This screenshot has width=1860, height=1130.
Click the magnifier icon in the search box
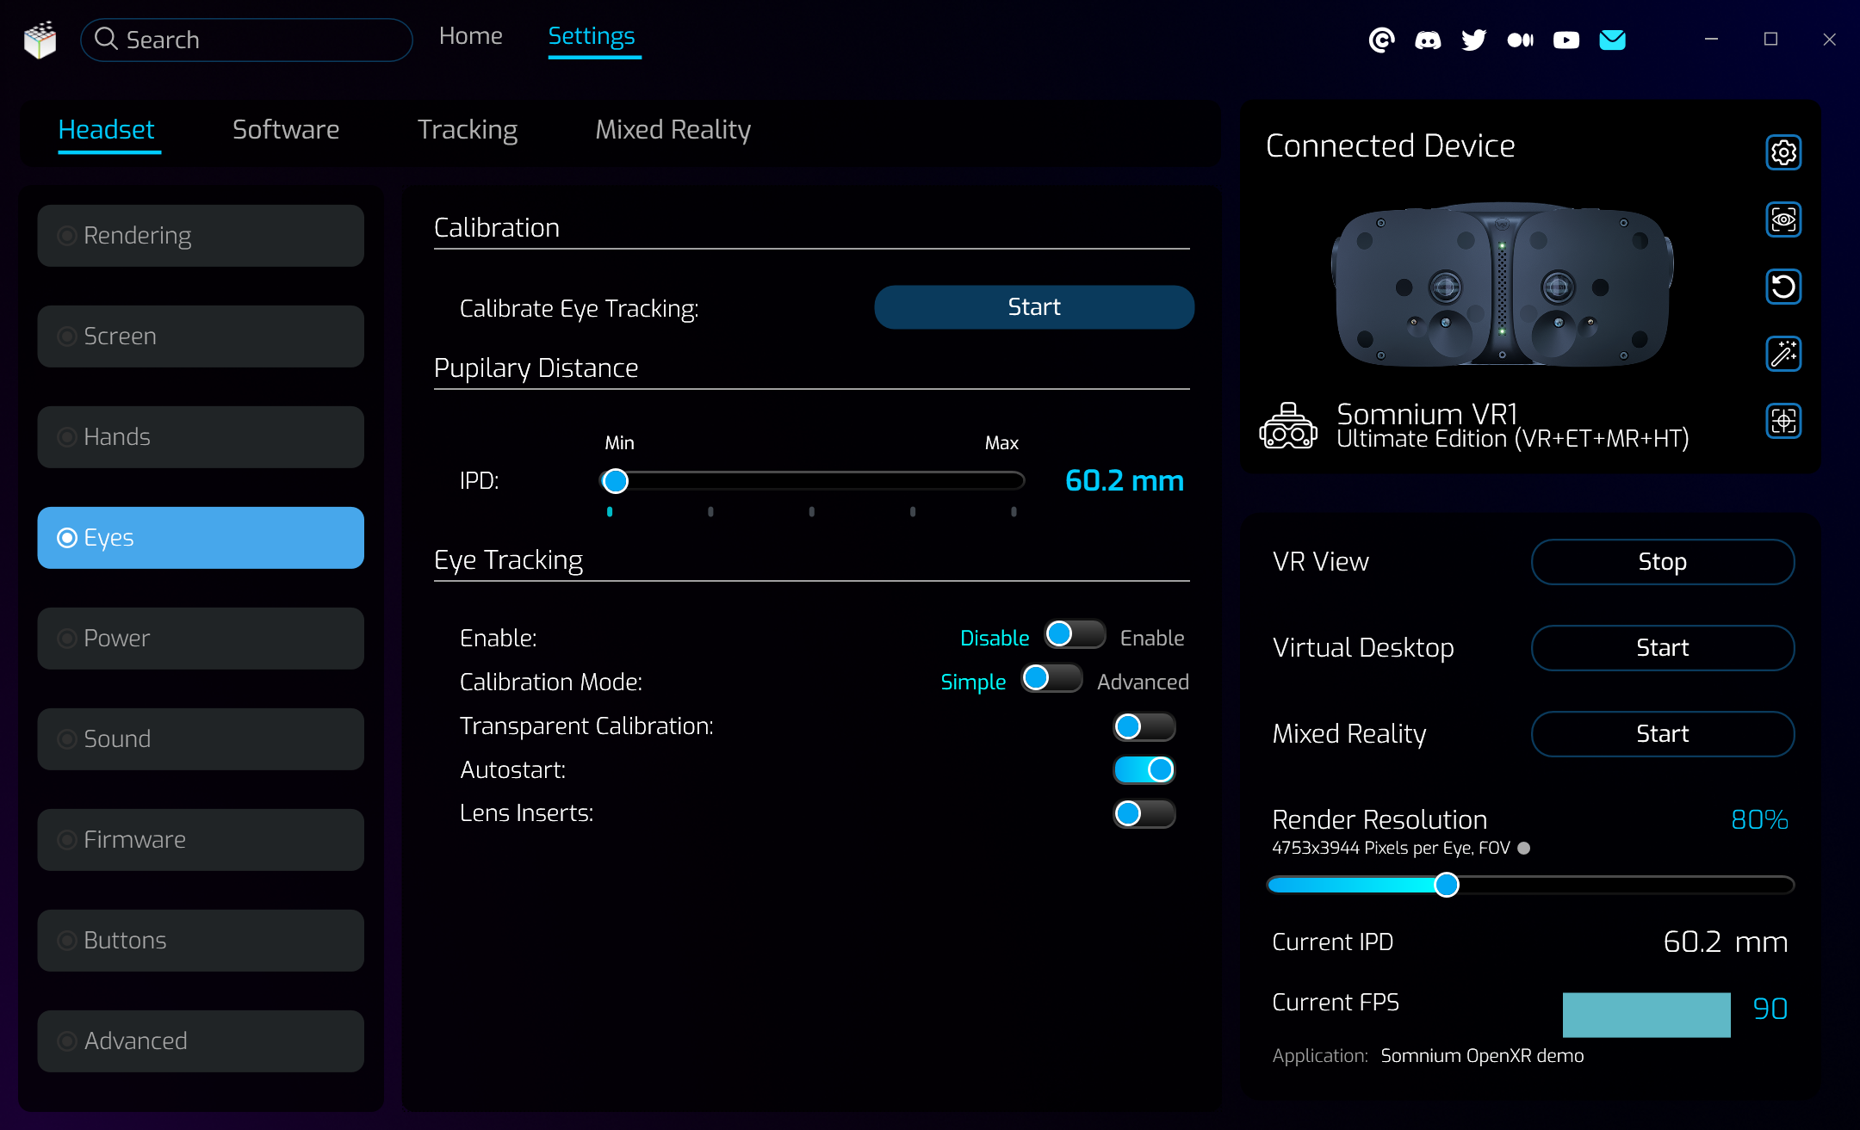(x=106, y=39)
